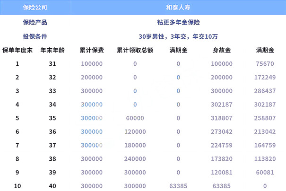
Task: Click age 37 in 年末年龄 column
Action: 52,145
